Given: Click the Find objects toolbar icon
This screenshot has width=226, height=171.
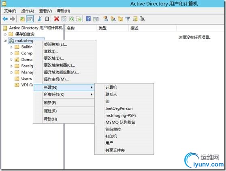Looking at the screenshot, I should coord(135,19).
